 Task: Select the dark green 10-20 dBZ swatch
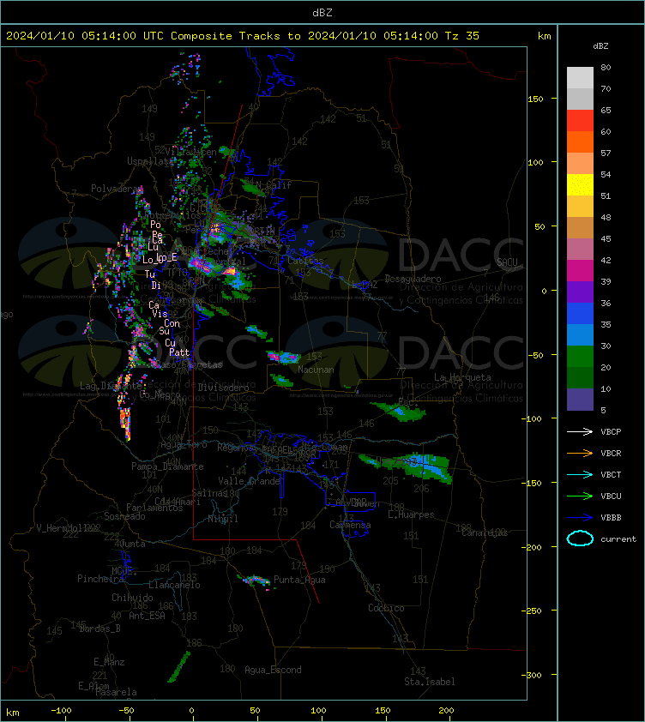pyautogui.click(x=580, y=377)
